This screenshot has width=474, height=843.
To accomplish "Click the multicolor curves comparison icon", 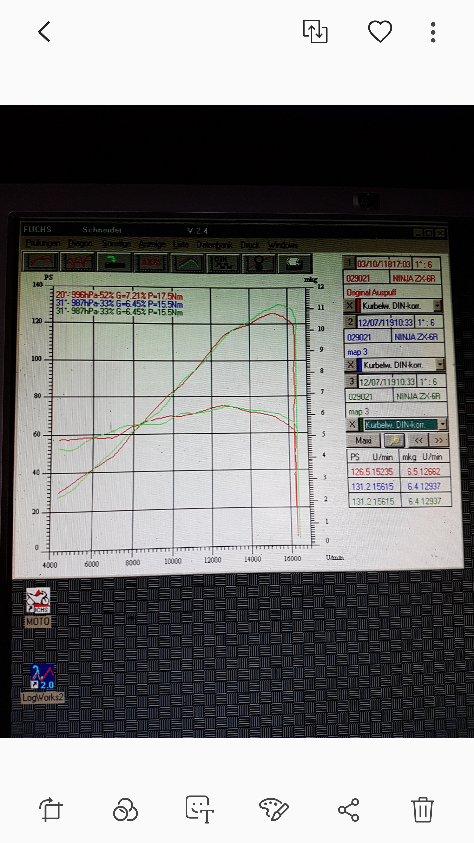I will (187, 263).
